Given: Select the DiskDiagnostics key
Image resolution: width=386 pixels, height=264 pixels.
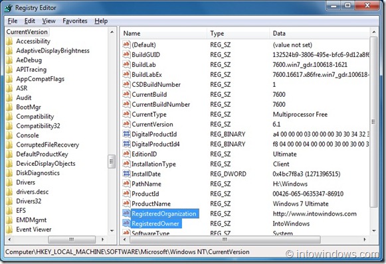Looking at the screenshot, I should [x=38, y=173].
